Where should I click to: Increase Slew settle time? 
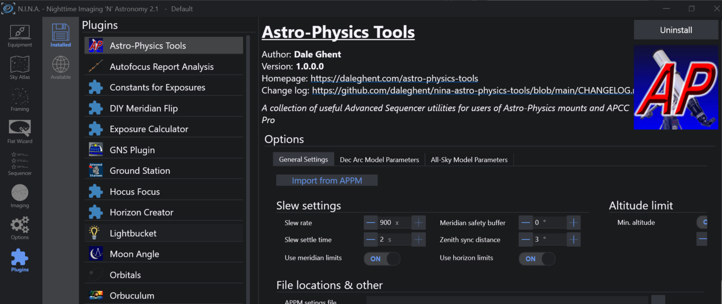tap(419, 240)
